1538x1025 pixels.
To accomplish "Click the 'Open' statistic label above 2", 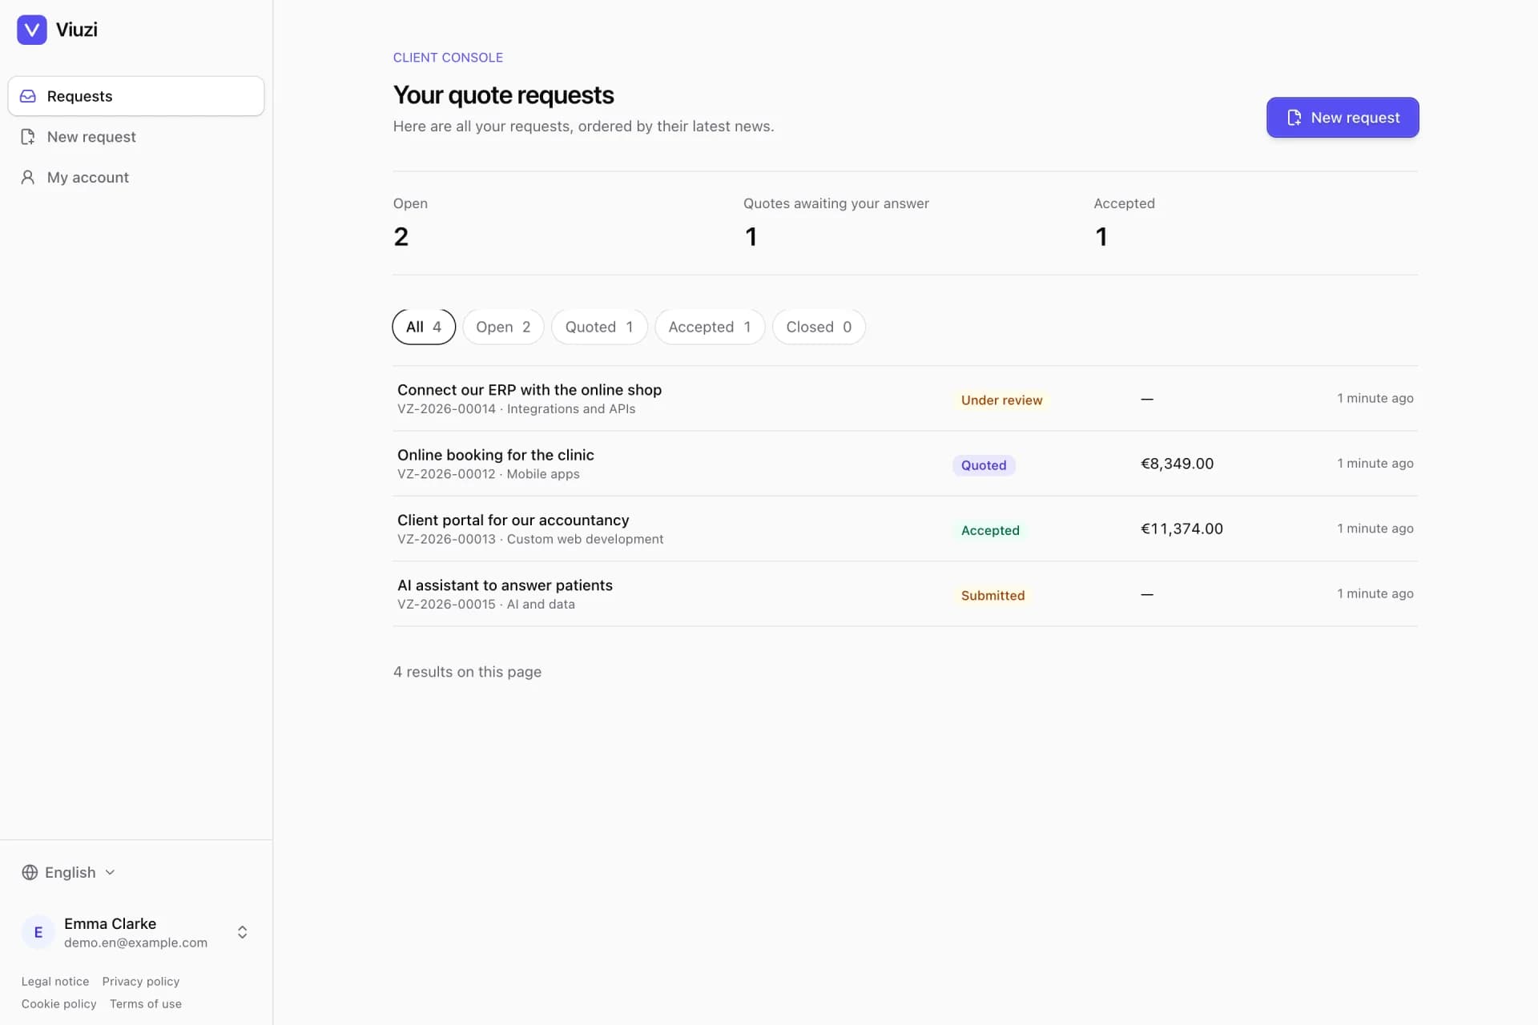I will 410,203.
